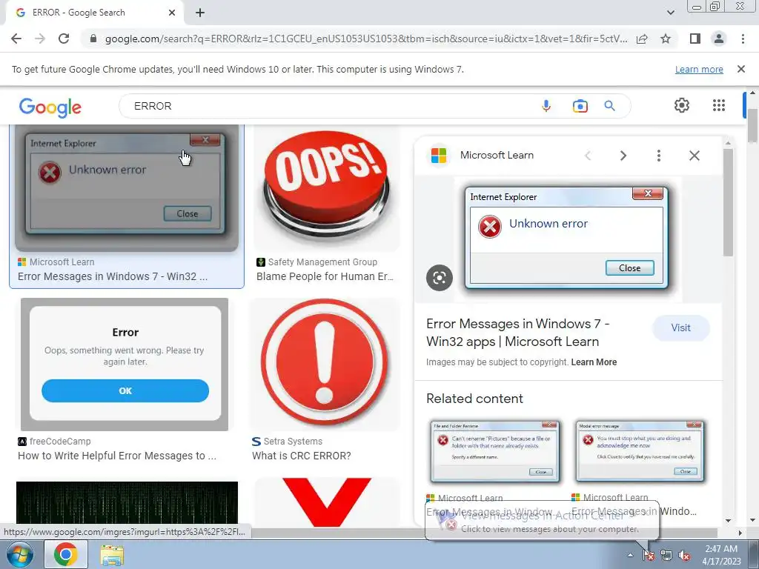Click horizontal scrollbar right arrow
Viewport: 759px width, 569px height.
740,532
